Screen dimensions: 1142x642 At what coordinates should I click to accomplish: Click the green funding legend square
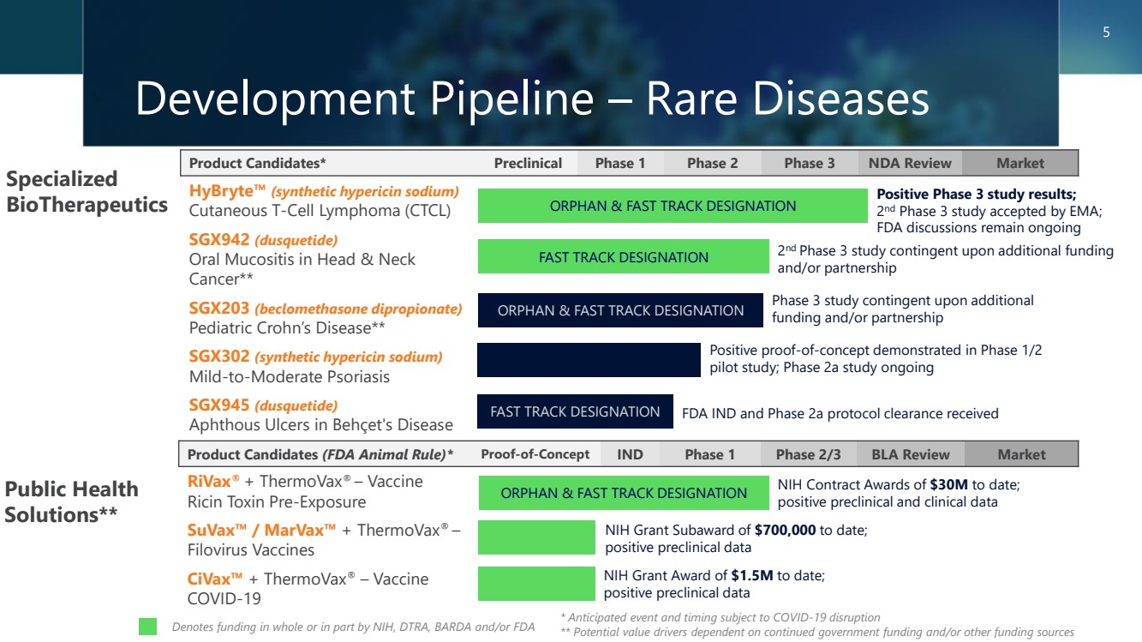(148, 627)
